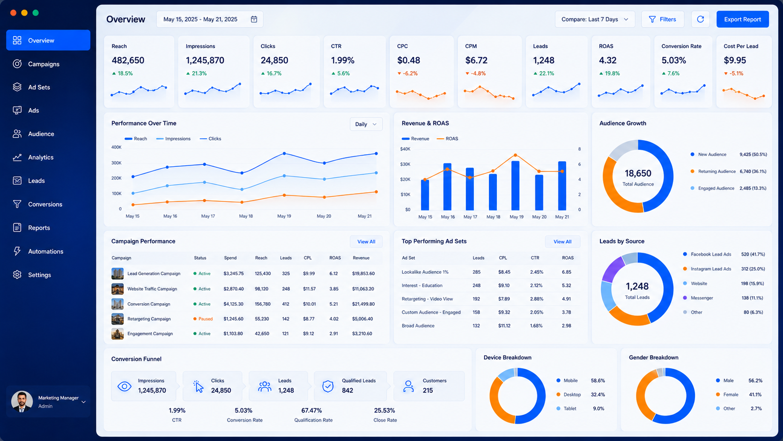Click the Marketing Manager avatar photo

click(22, 402)
